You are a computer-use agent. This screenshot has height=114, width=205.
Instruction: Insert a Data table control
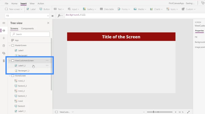107,9
